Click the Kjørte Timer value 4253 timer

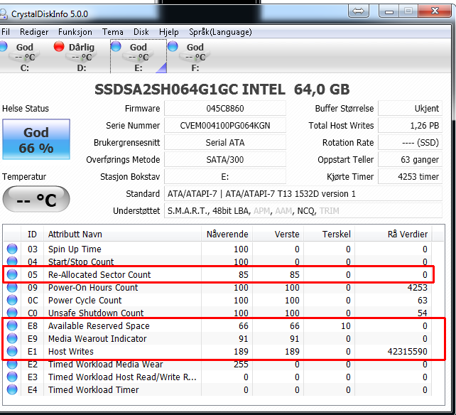pyautogui.click(x=410, y=177)
